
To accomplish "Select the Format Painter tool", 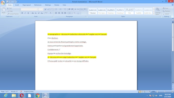I will [13, 14].
